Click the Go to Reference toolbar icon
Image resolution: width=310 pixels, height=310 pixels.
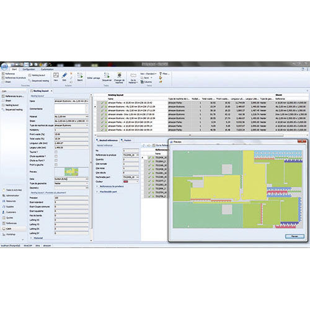tap(154, 146)
